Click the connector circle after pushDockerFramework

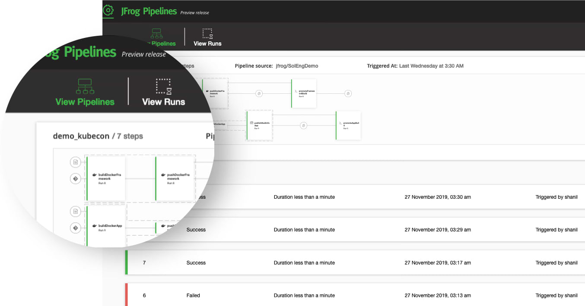pos(259,93)
